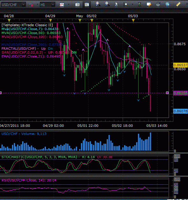Select the cursor with plus tool
This screenshot has width=188, height=200.
(116, 4)
